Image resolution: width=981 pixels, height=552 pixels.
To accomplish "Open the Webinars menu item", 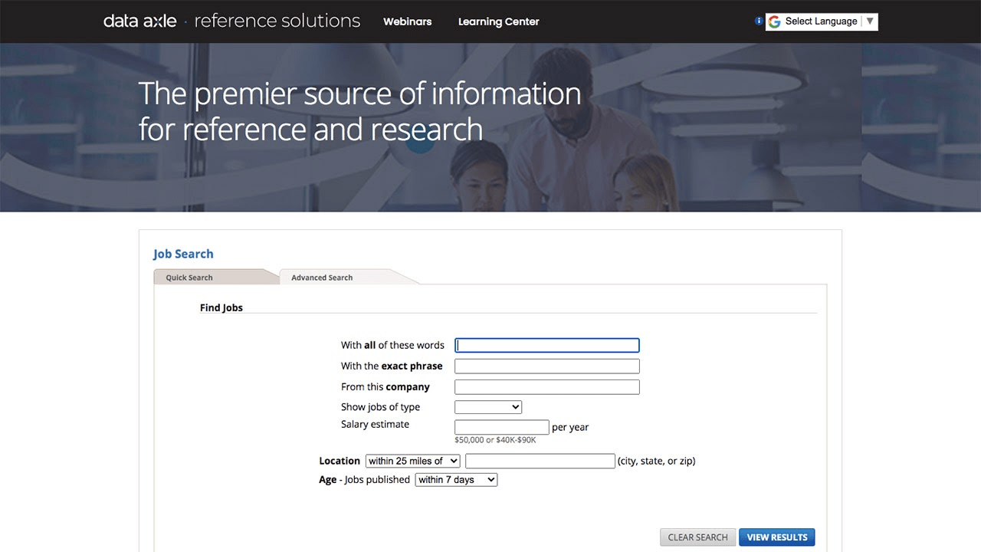I will 407,21.
